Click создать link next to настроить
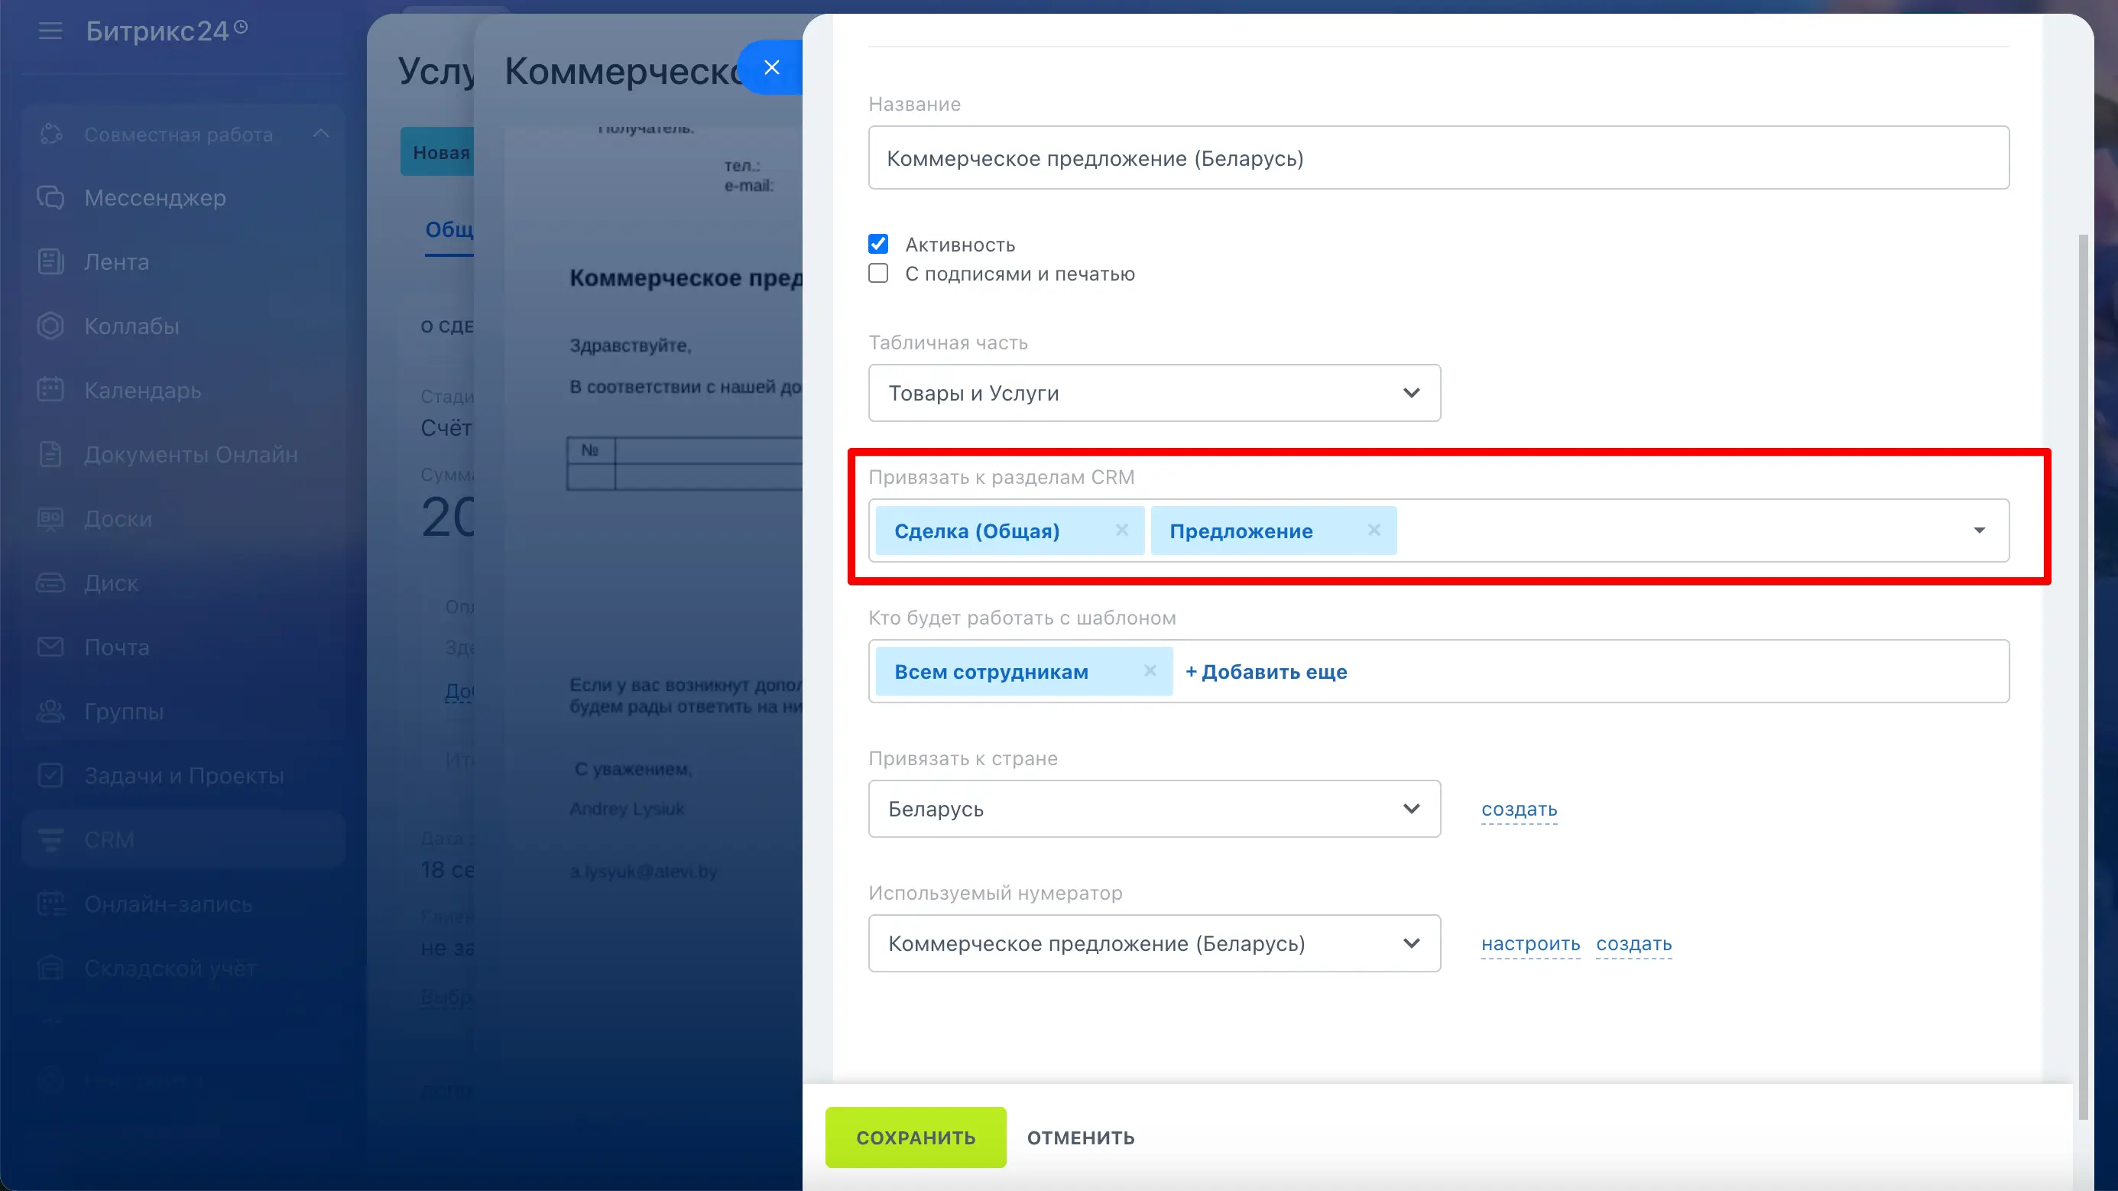Screen dimensions: 2118x1191 point(1633,944)
